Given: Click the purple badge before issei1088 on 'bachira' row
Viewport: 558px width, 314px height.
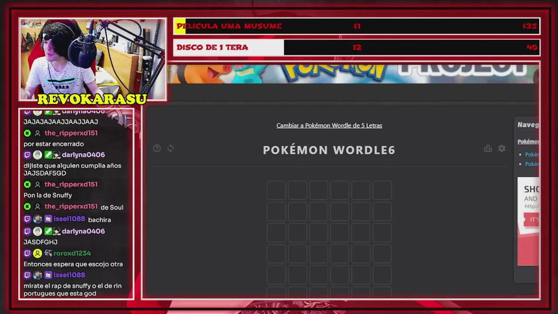Looking at the screenshot, I should point(48,219).
